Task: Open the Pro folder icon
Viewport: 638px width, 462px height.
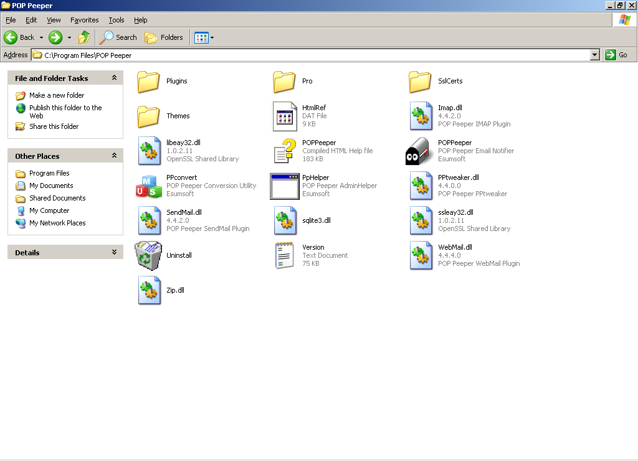Action: [284, 82]
